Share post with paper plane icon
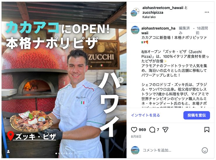 (165, 130)
